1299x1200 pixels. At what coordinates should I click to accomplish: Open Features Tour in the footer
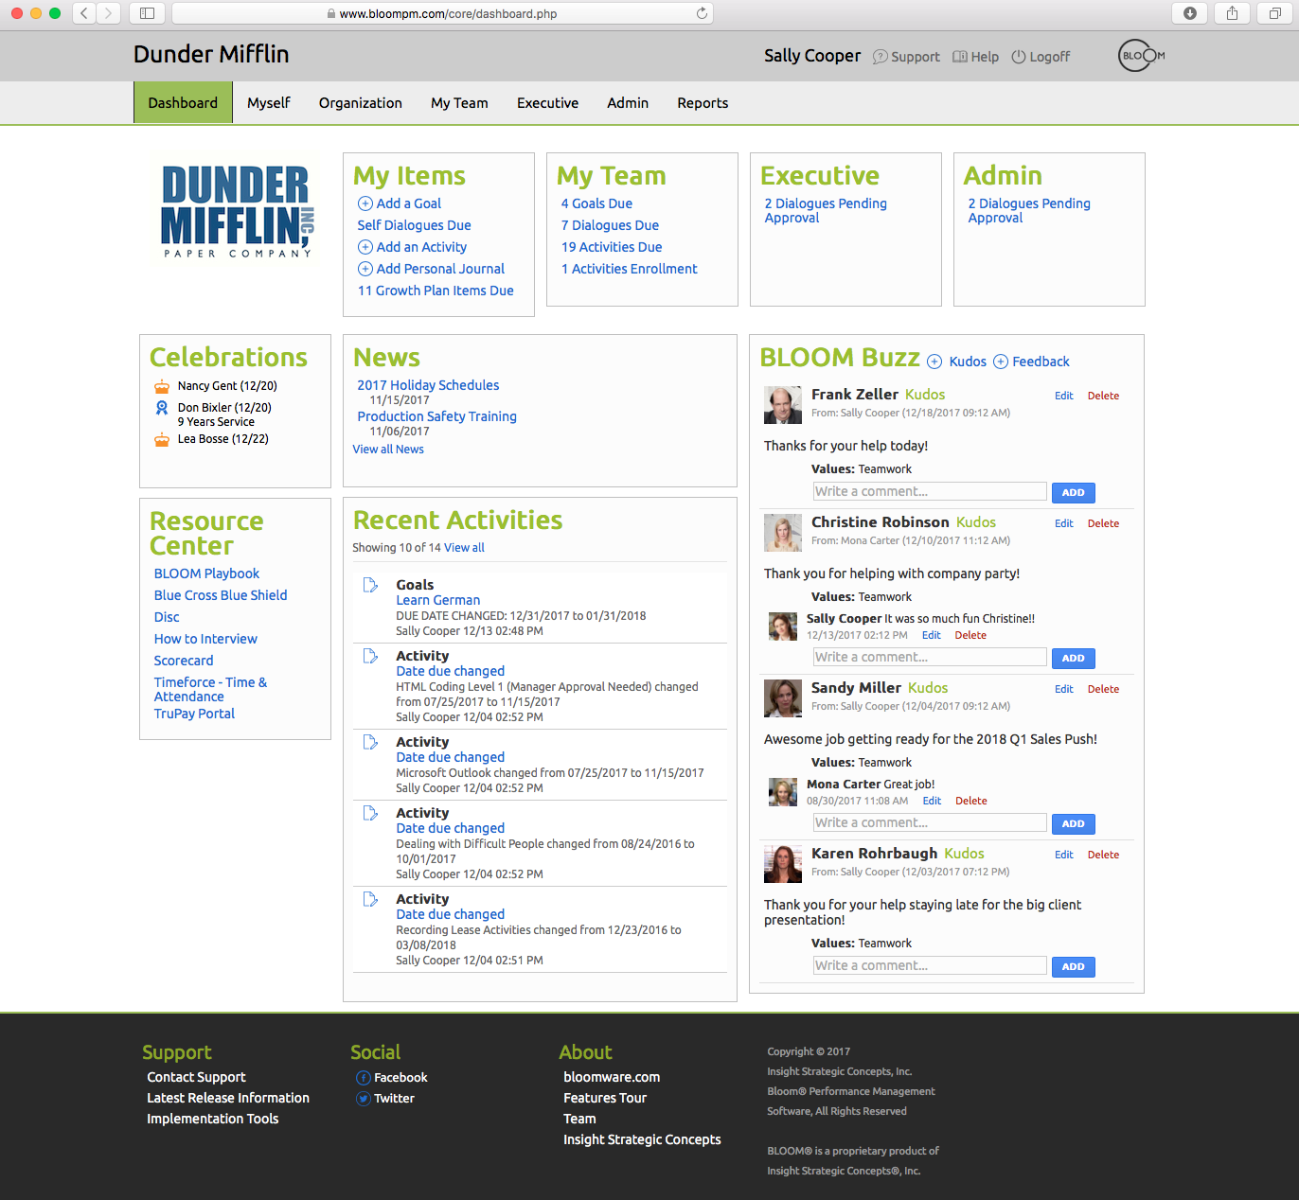coord(605,1098)
